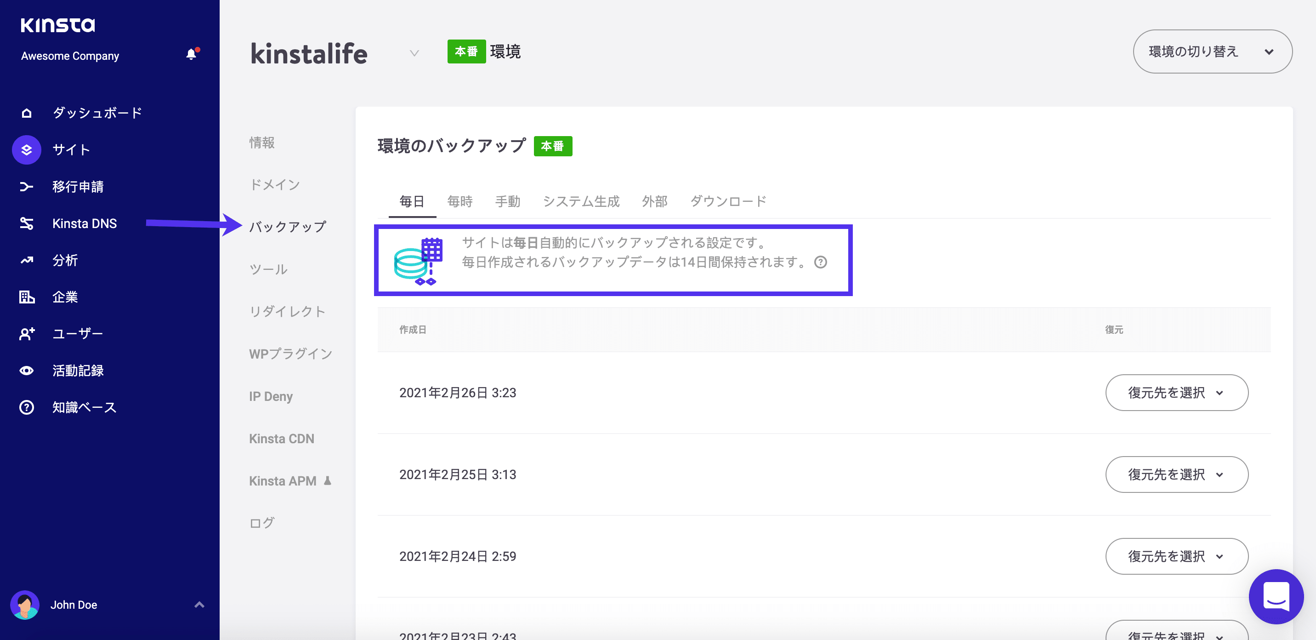Open 復元先を選択 for the 2021年2月26日 backup
1316x640 pixels.
(1176, 393)
